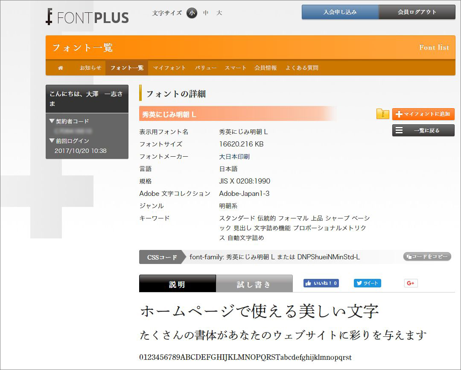Click the Adobe 文字コレクション label
Image resolution: width=461 pixels, height=370 pixels.
[x=175, y=193]
